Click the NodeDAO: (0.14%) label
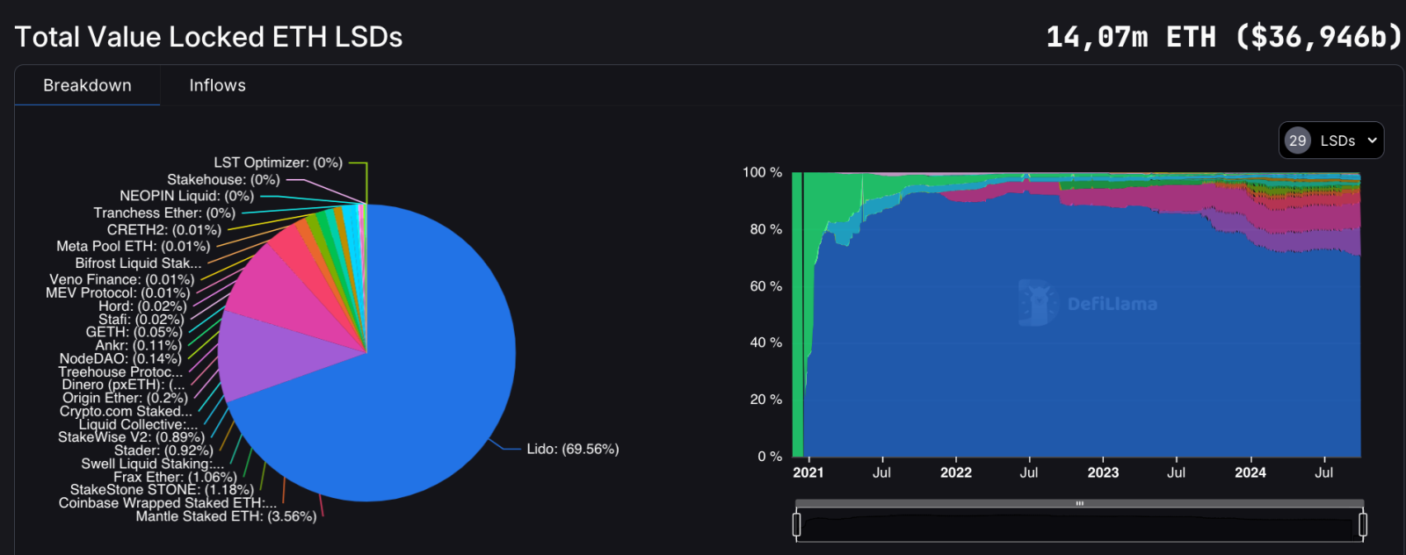The height and width of the screenshot is (555, 1406). point(120,358)
